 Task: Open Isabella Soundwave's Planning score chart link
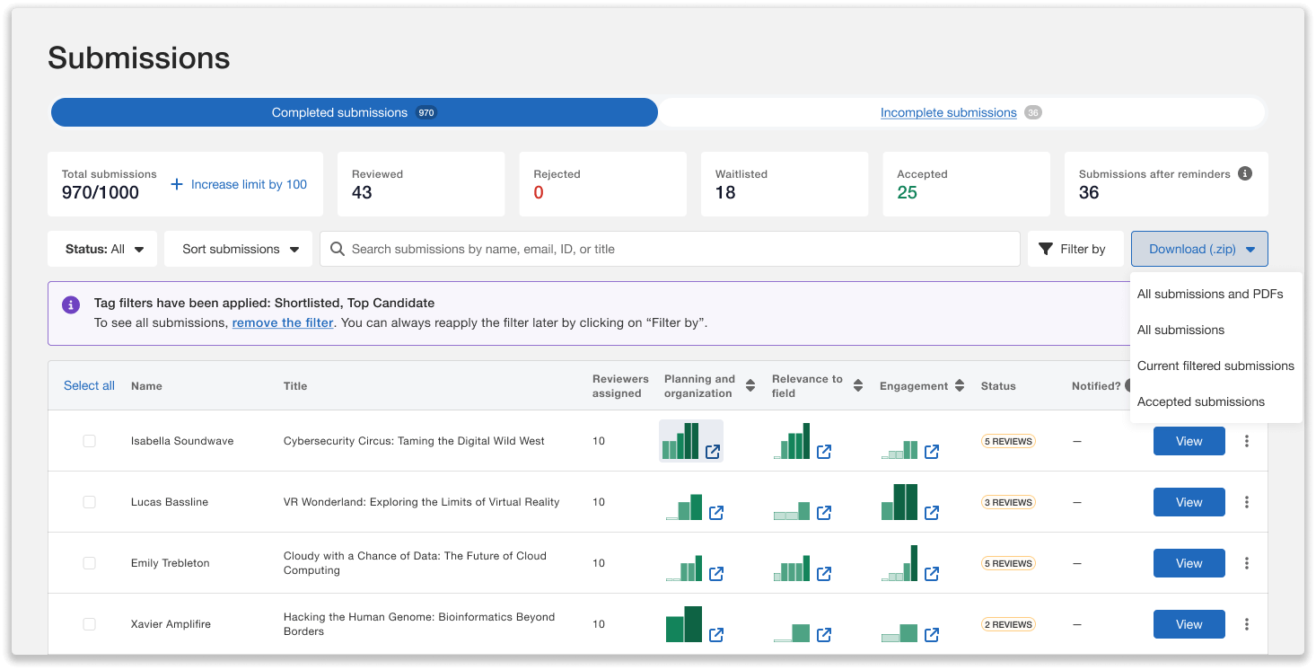point(713,452)
